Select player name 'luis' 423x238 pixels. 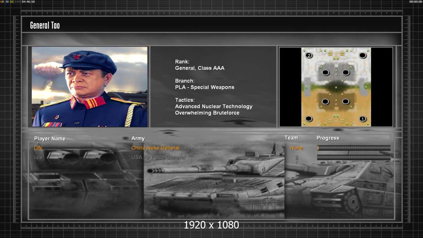click(x=38, y=157)
